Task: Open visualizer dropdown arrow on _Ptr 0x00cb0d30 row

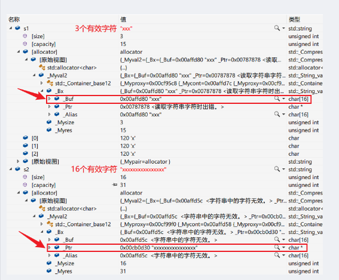Action: tap(283, 247)
